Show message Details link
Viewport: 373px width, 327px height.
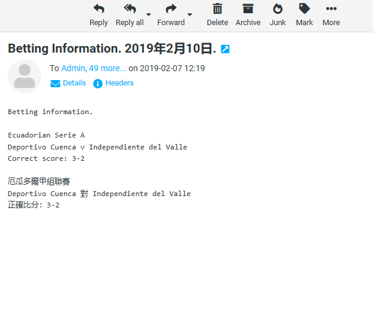(74, 83)
